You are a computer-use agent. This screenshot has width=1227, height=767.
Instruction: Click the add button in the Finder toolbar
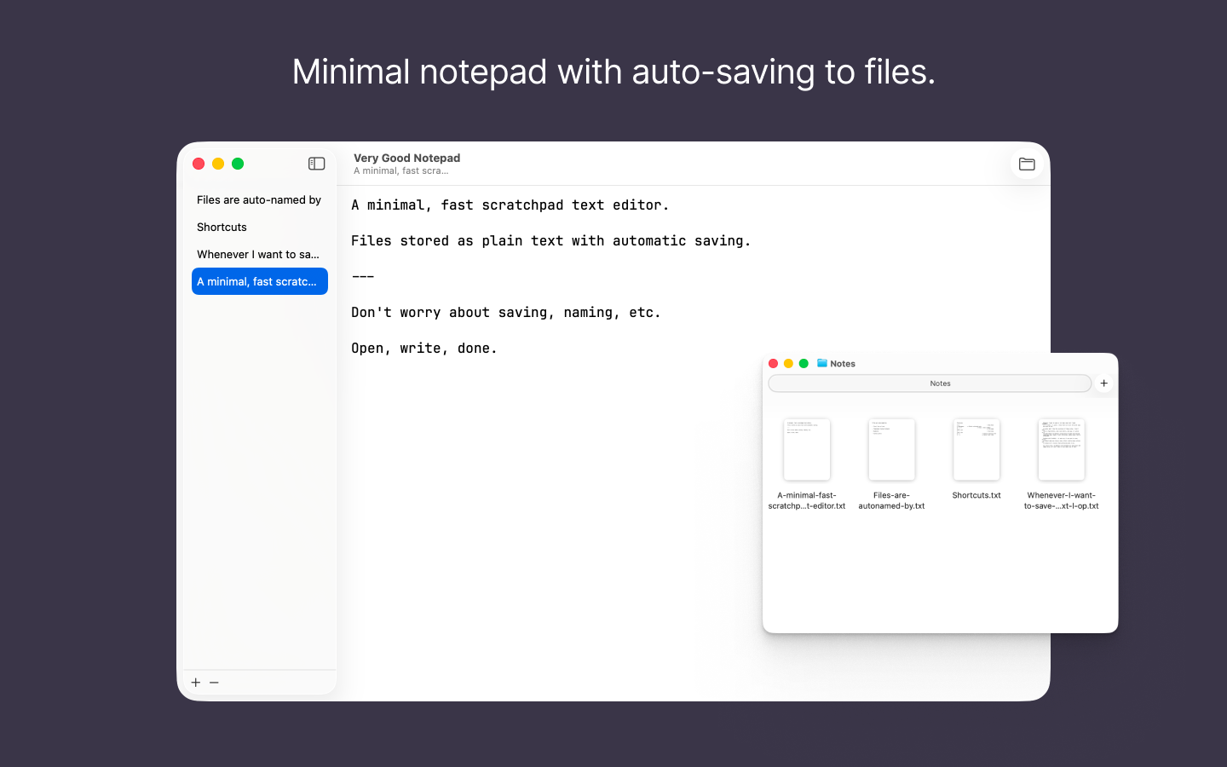pyautogui.click(x=1103, y=383)
